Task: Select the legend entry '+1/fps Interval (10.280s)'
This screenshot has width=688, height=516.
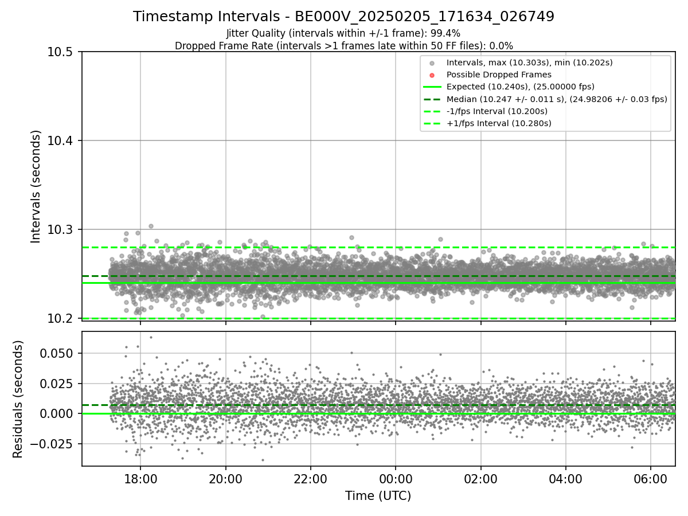Action: point(499,123)
